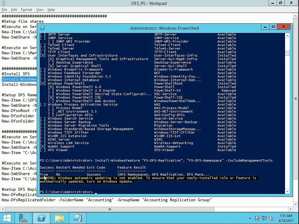
Task: Launch Server Manager from the taskbar
Action: point(23,218)
